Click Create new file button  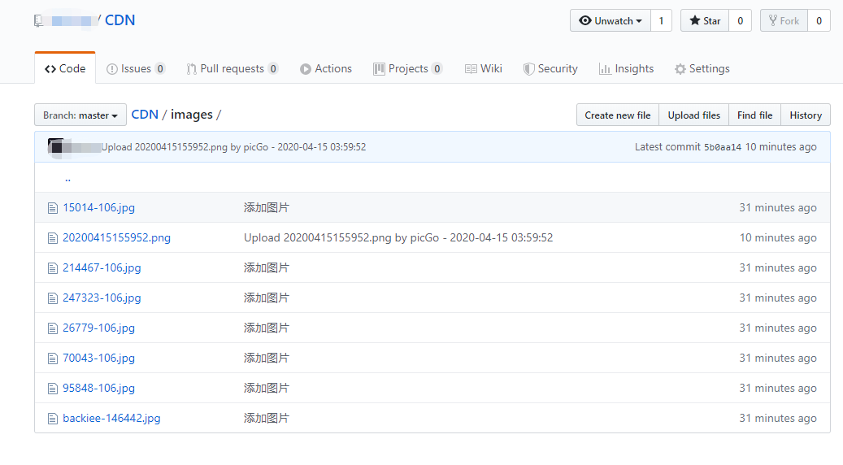[618, 115]
